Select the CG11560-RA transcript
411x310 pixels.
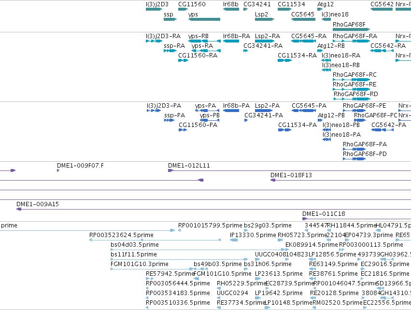pyautogui.click(x=183, y=60)
